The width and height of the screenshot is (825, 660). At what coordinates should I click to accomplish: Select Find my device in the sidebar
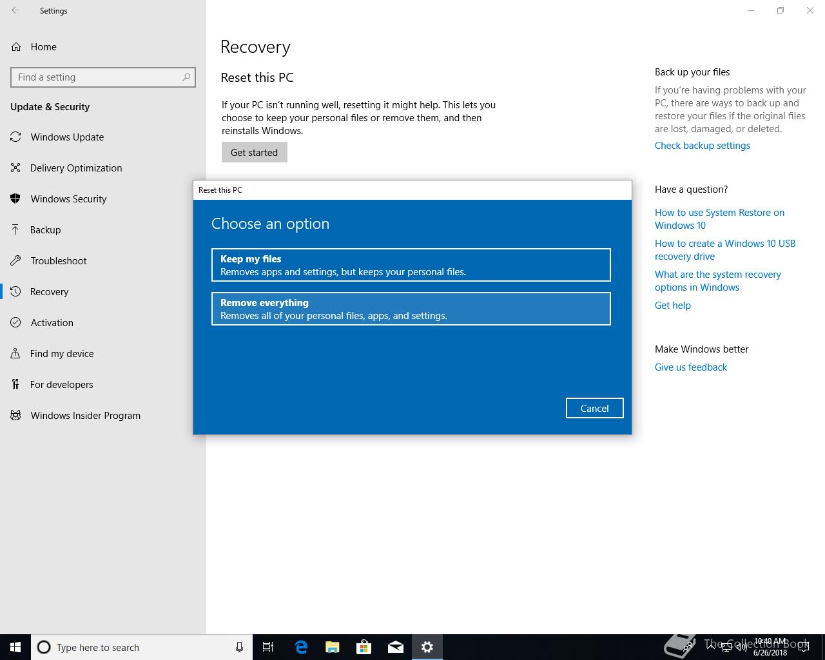[103, 353]
